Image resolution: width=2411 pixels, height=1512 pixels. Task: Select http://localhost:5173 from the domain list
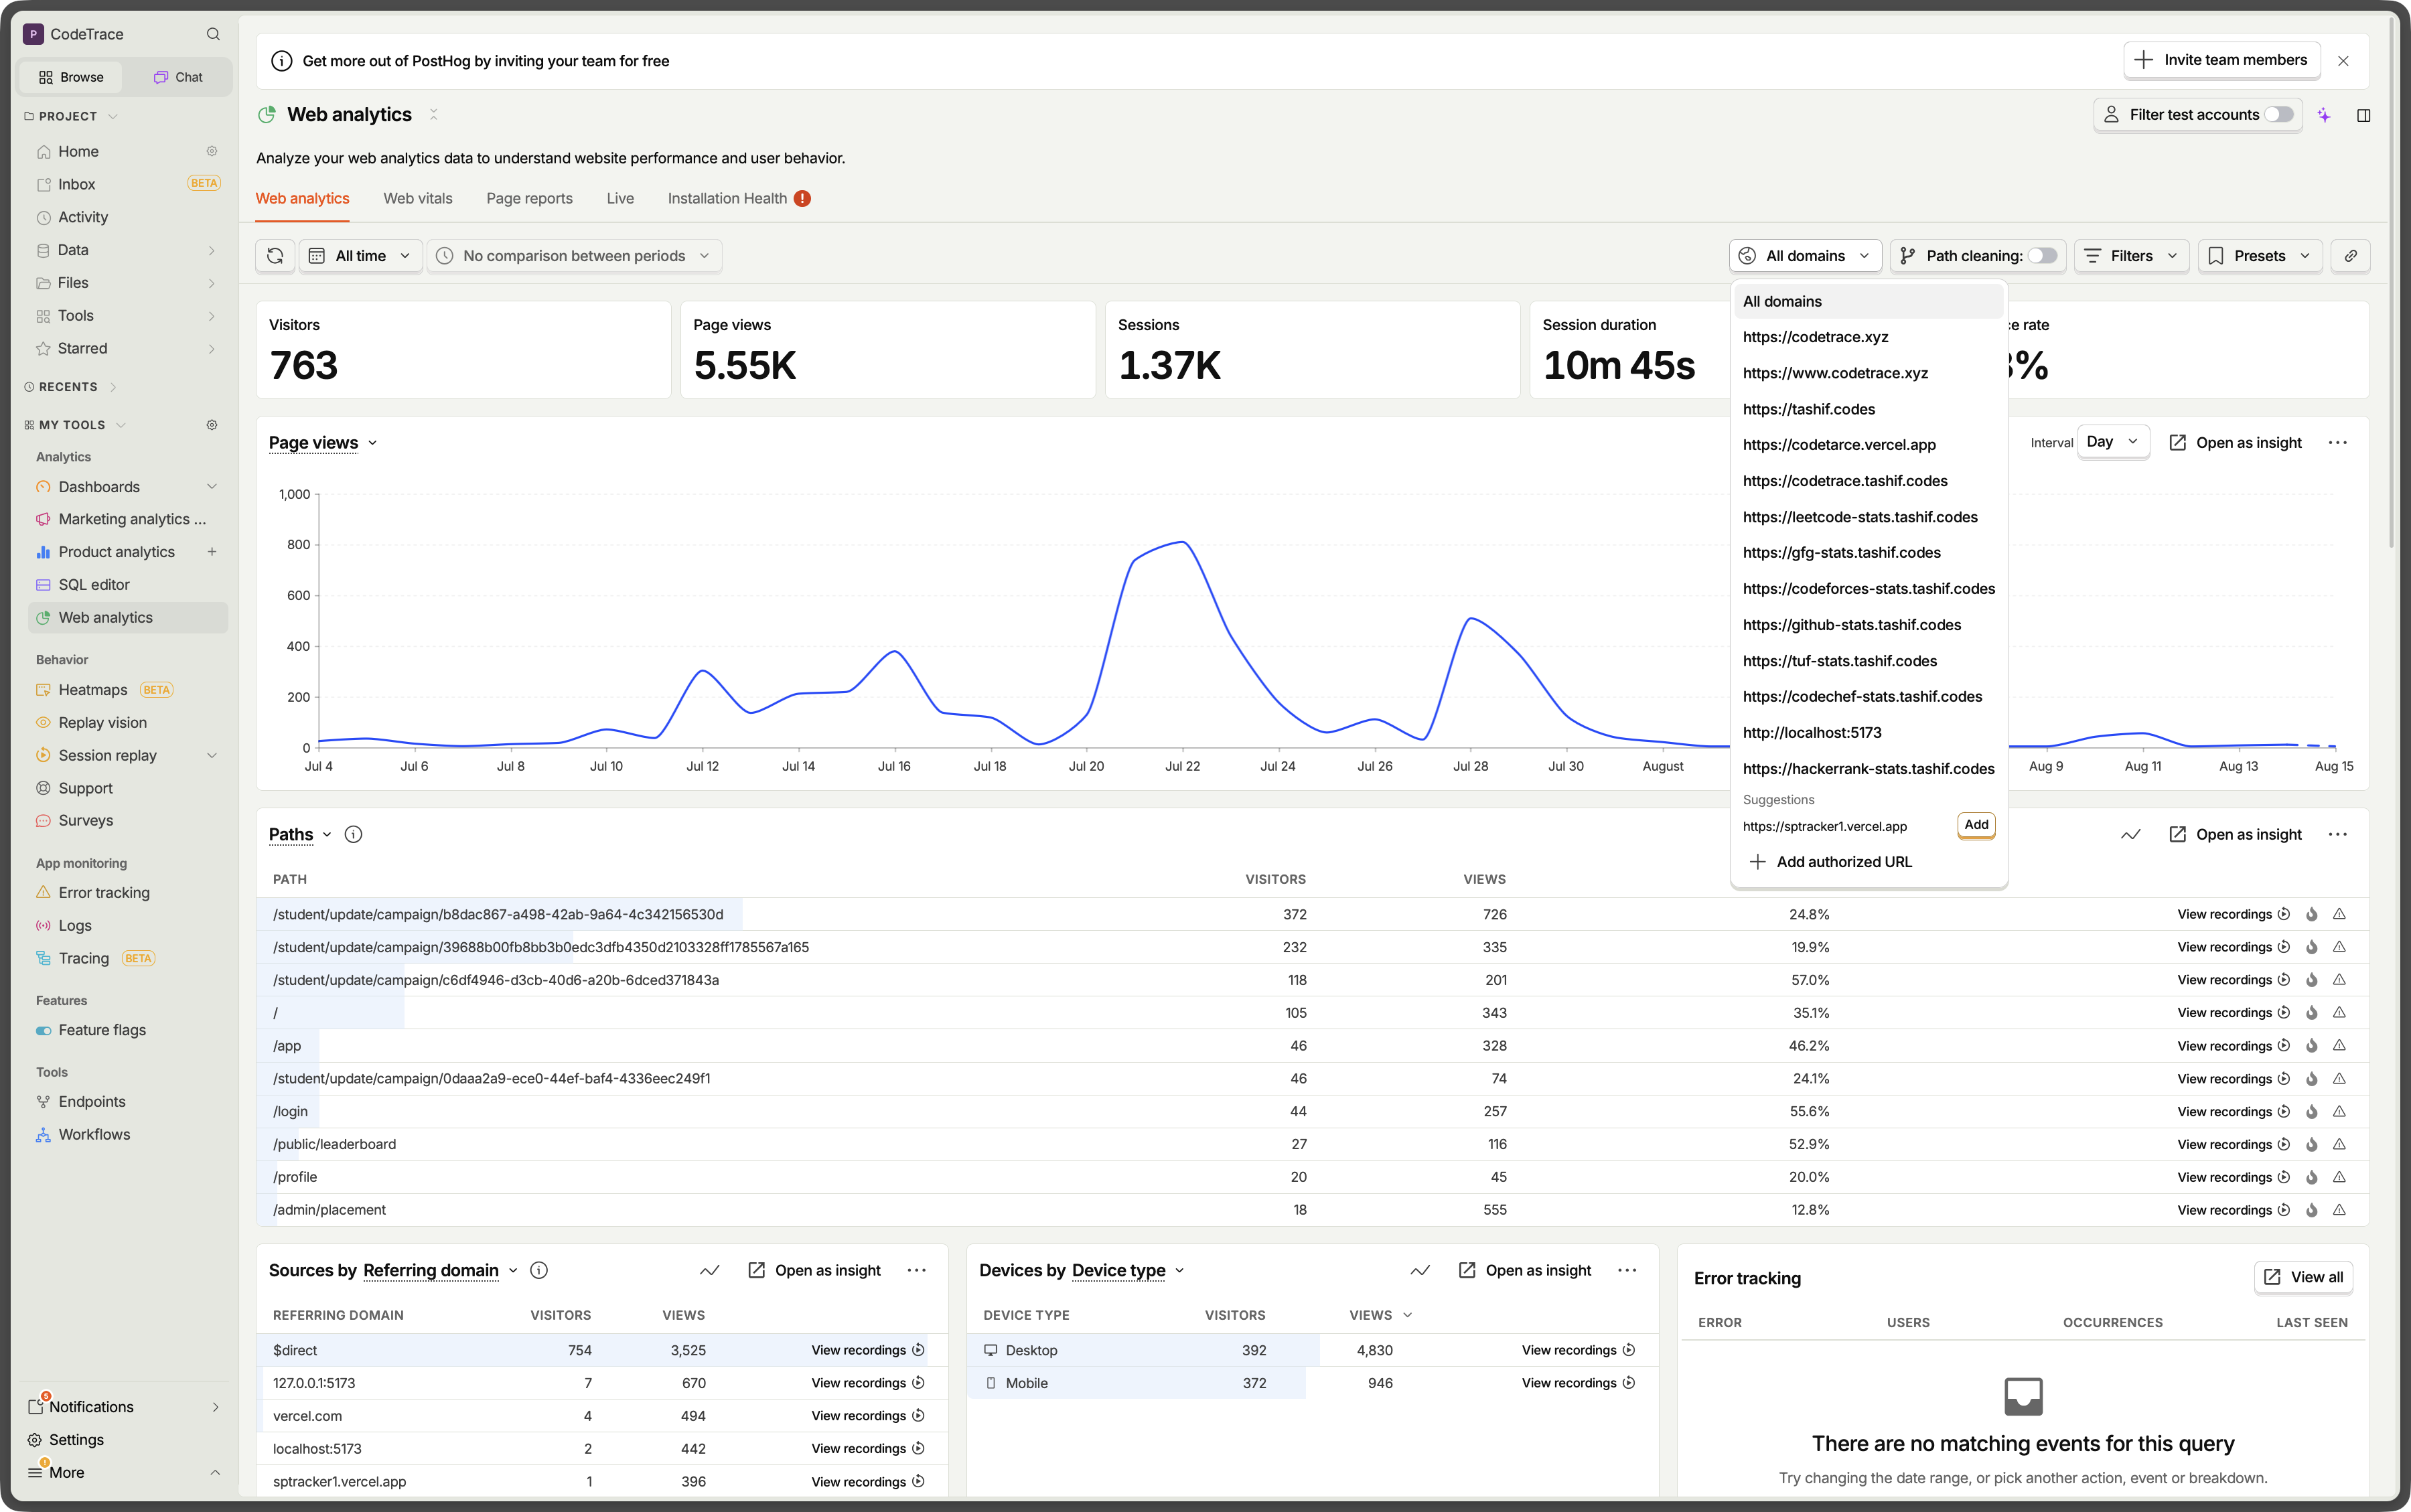[1868, 733]
